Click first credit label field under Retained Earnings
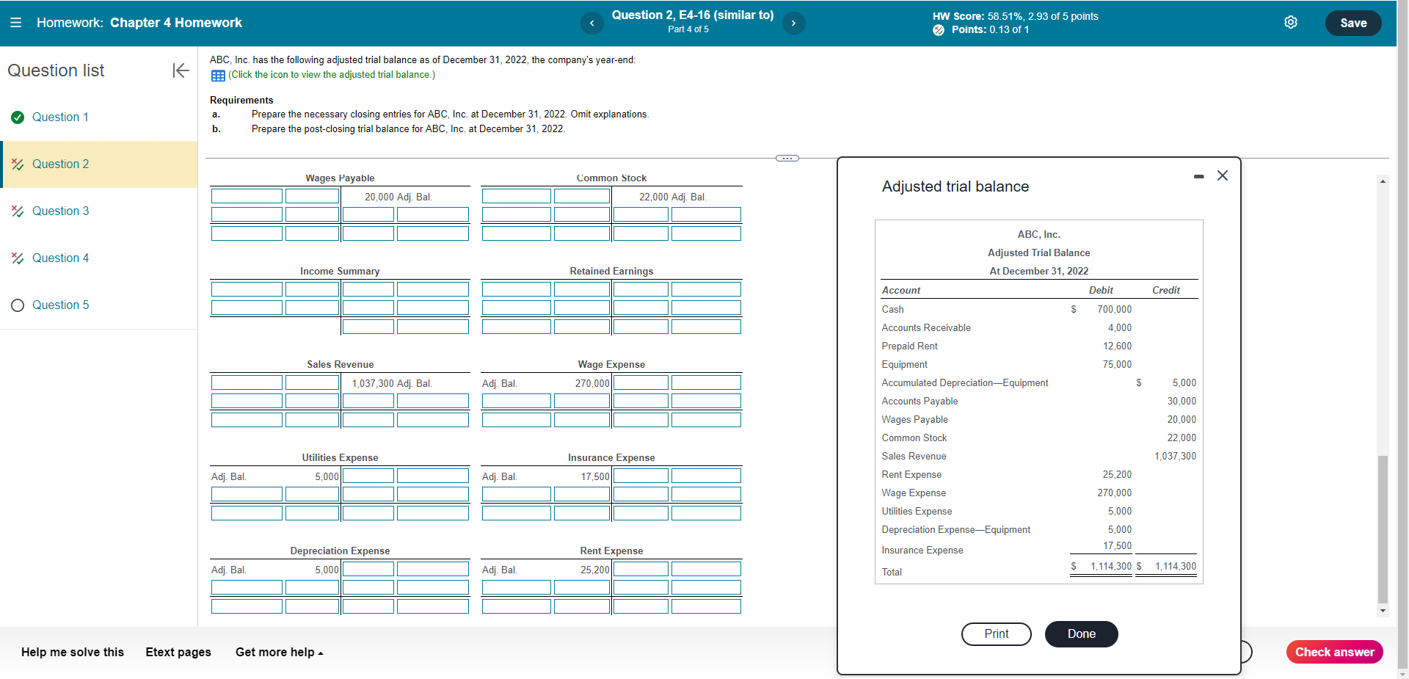 (706, 289)
